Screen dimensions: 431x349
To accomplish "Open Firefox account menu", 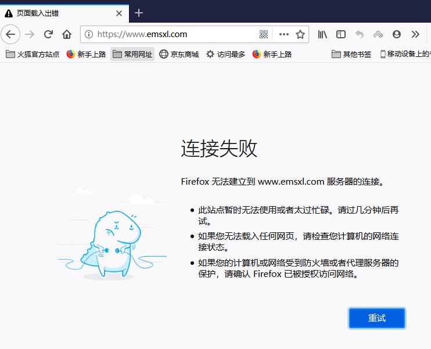I will pos(397,34).
